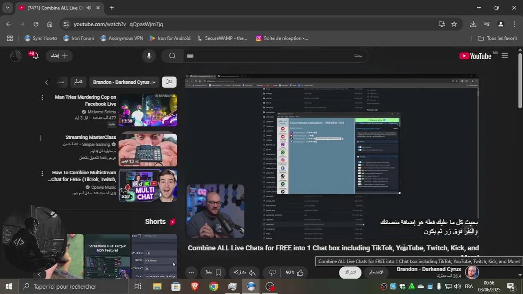Open the MULTI CHAT video thumbnail

(148, 185)
